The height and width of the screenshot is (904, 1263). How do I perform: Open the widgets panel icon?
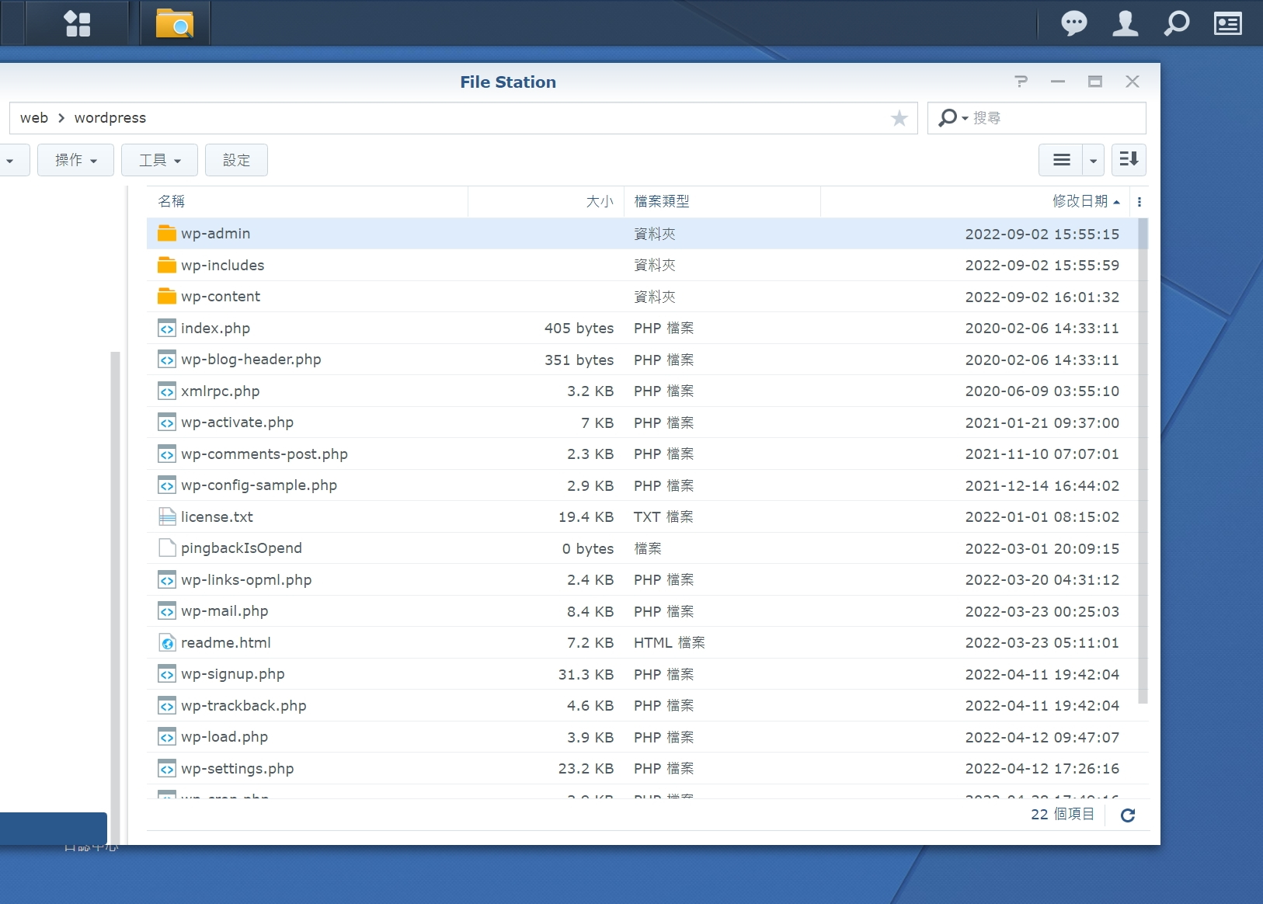[x=1228, y=23]
